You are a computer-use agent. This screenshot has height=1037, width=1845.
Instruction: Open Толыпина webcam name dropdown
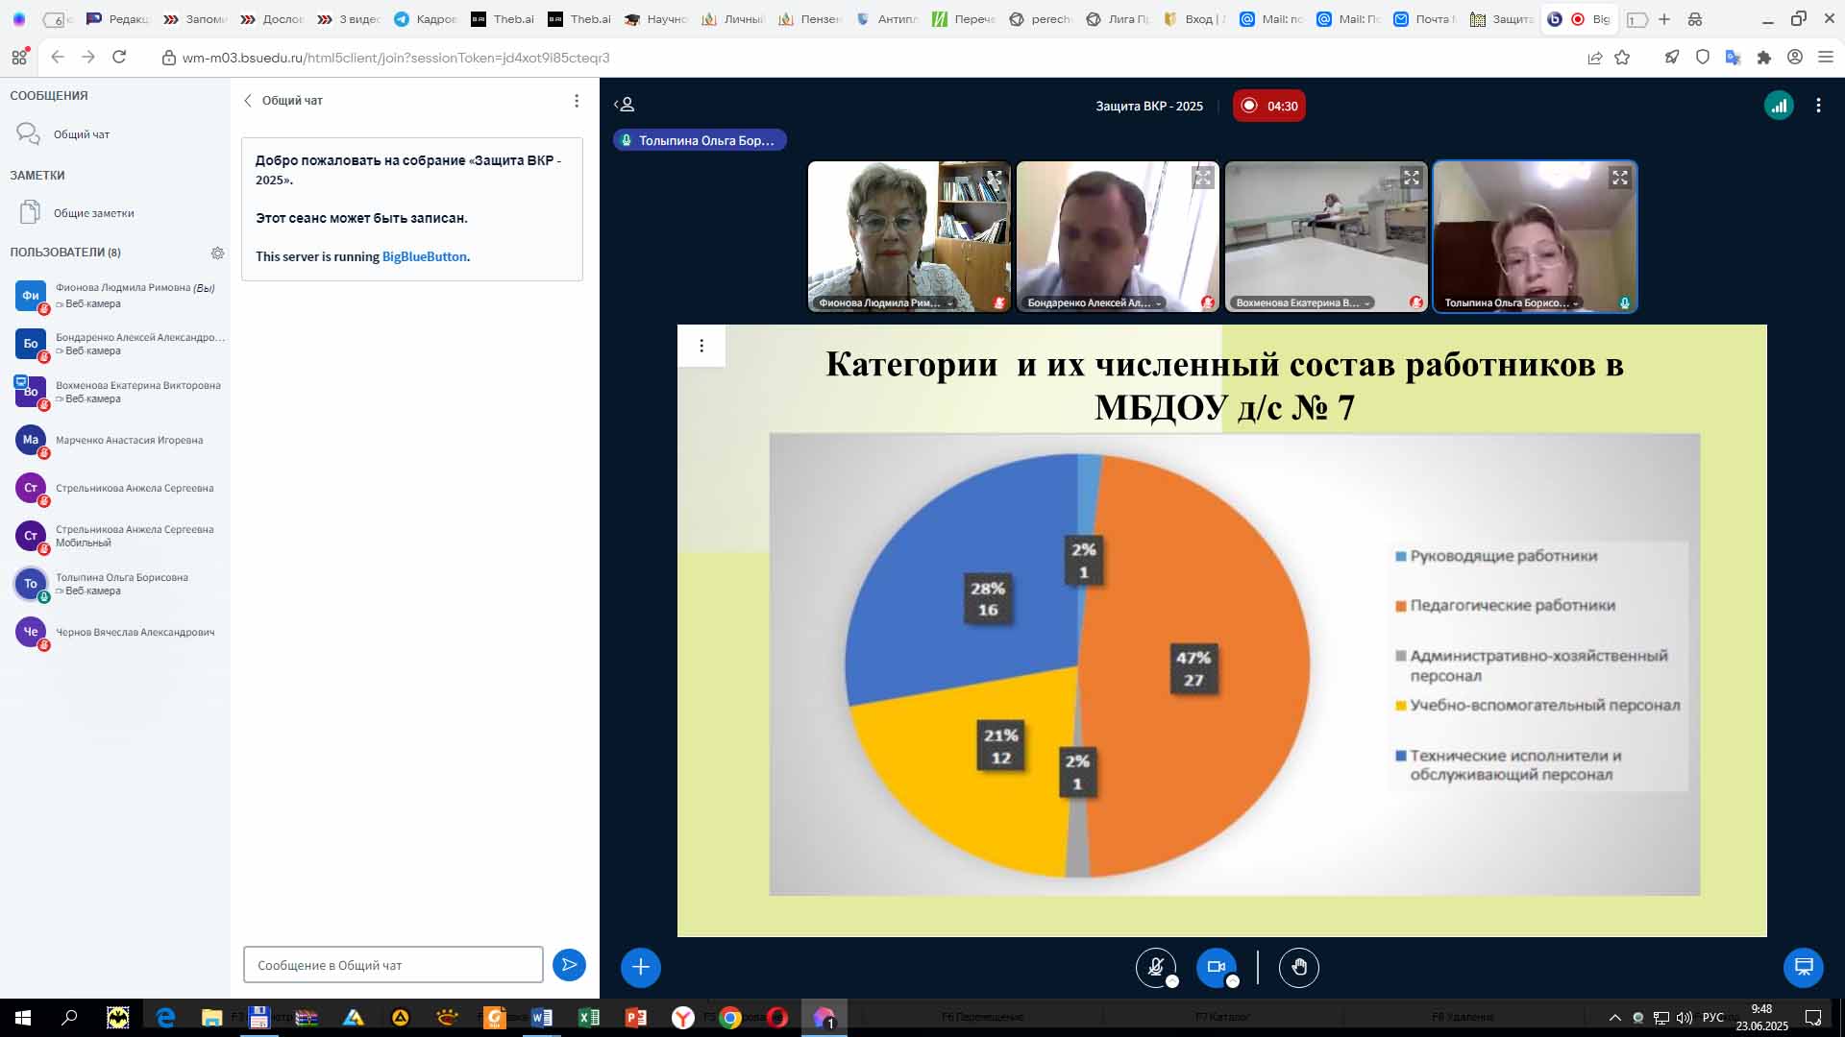tap(1512, 302)
